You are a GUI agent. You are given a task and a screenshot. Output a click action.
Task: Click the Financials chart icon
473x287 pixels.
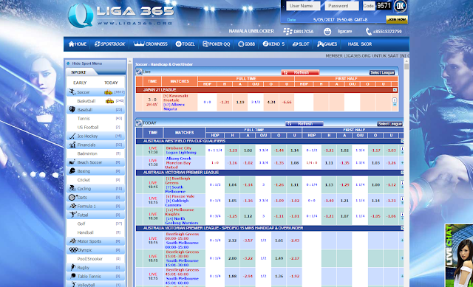(x=72, y=145)
